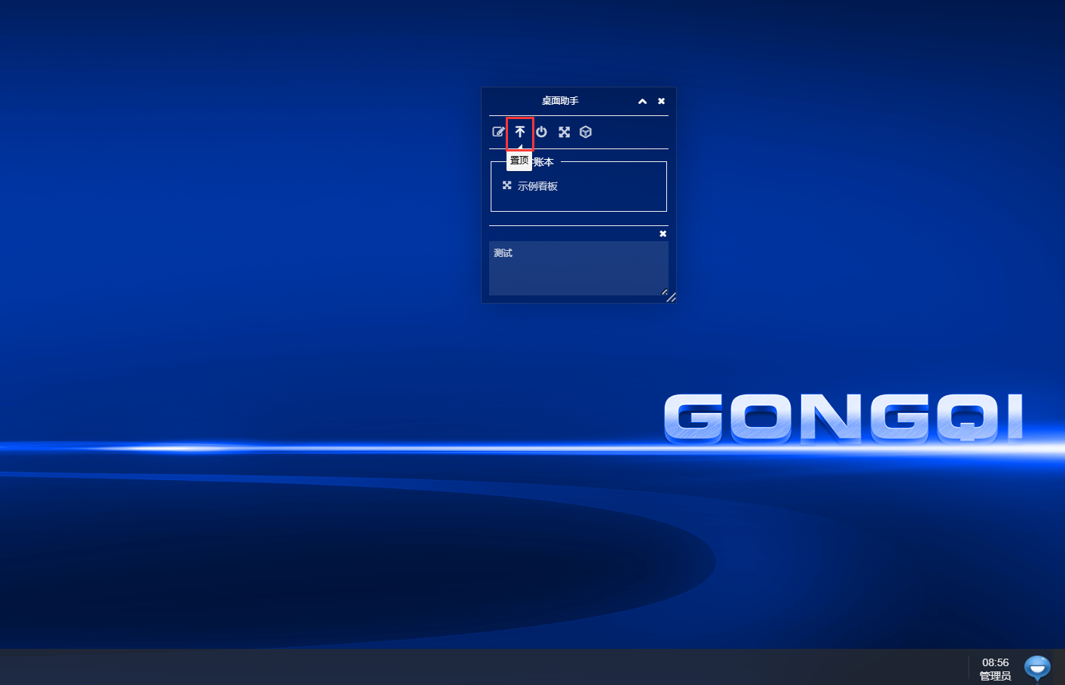Open the 示例看板 entry
The height and width of the screenshot is (685, 1065).
(x=537, y=186)
